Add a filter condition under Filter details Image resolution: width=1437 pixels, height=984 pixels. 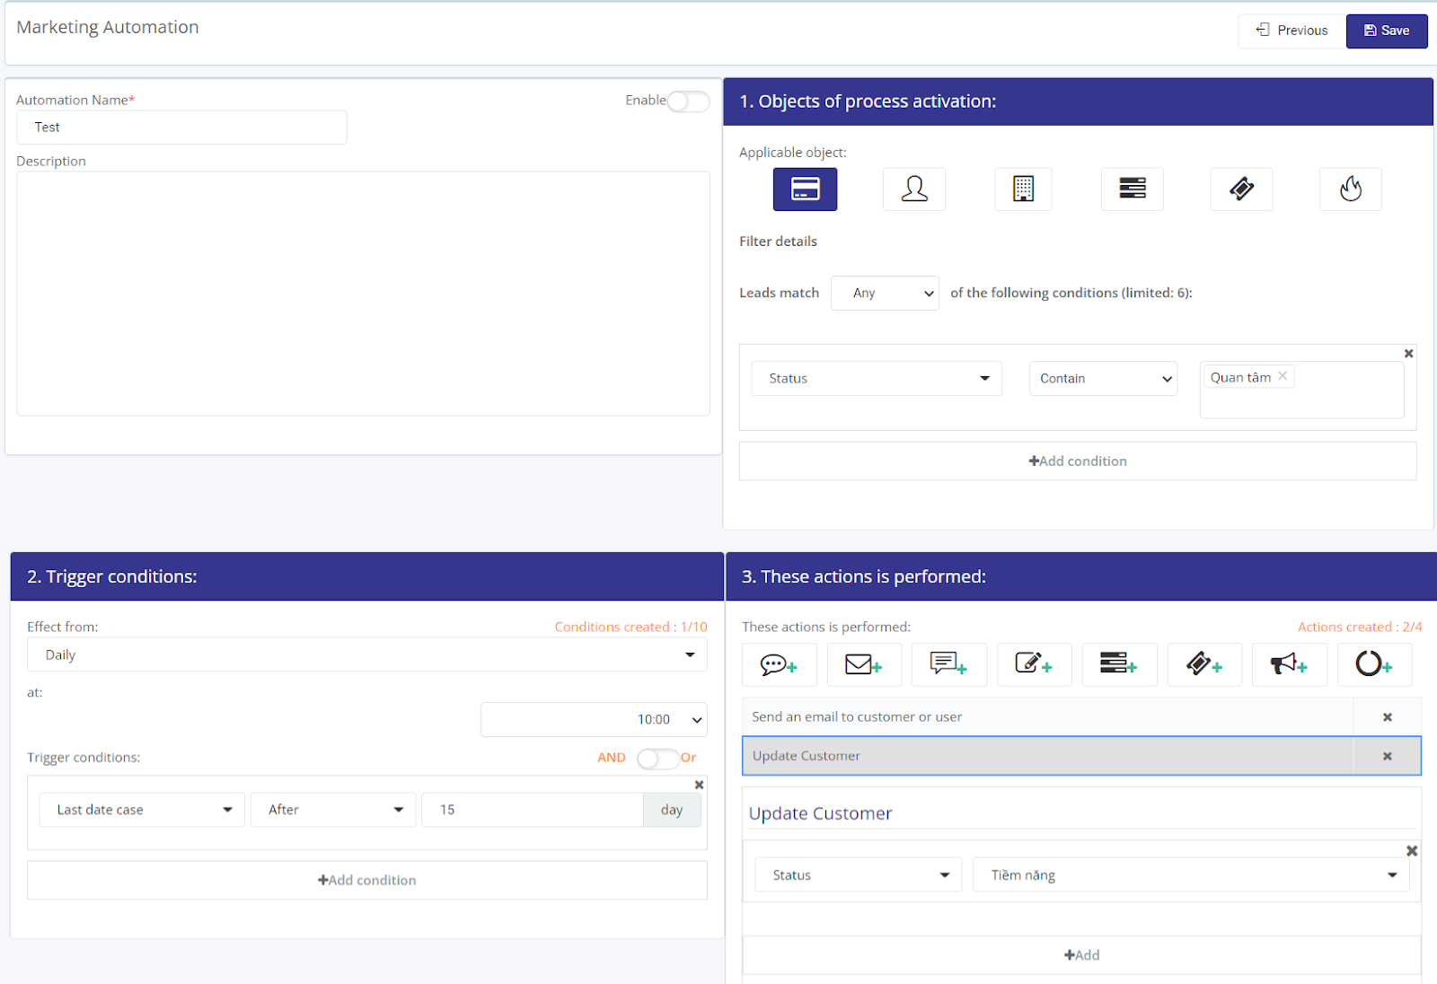pyautogui.click(x=1078, y=461)
